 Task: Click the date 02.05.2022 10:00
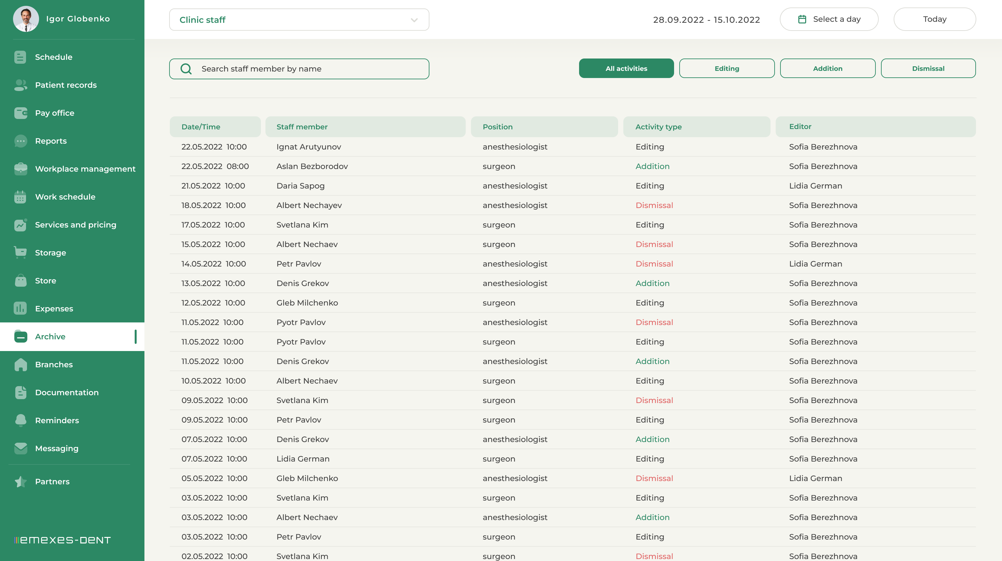point(214,556)
